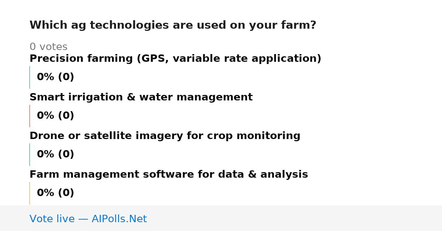Screen dimensions: 442x231
Task: Click the 0 votes counter text
Action: pyautogui.click(x=48, y=47)
